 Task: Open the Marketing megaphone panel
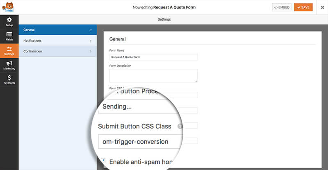[x=9, y=65]
